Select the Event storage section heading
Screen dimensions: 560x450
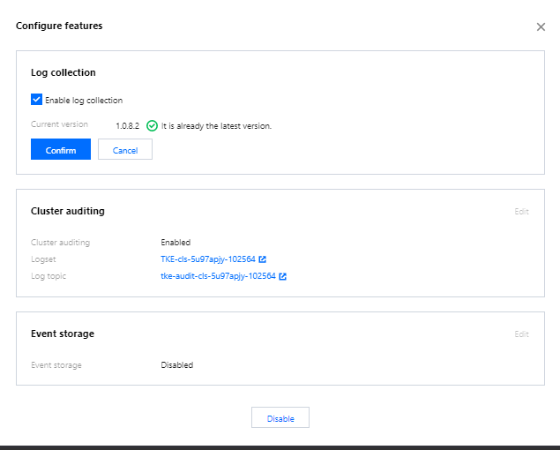click(63, 334)
